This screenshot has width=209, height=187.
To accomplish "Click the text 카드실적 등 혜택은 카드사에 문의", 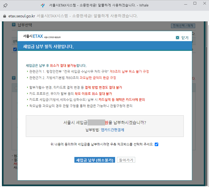I will (x=122, y=100).
